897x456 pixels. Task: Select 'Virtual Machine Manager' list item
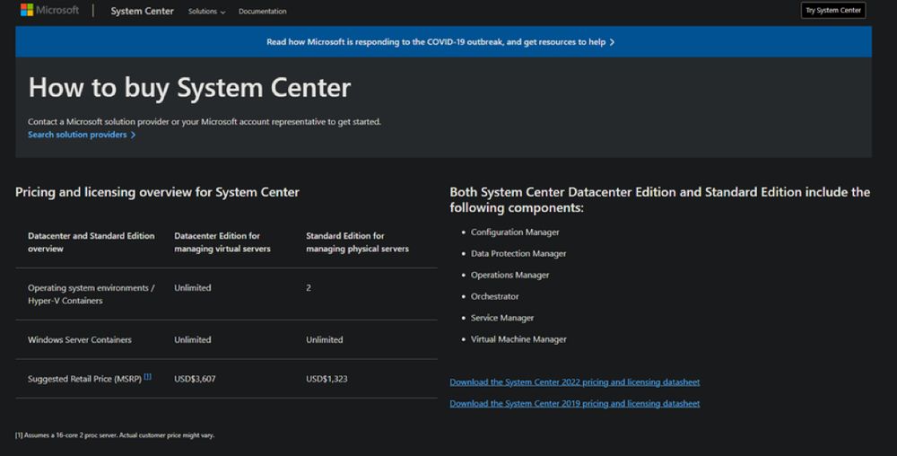518,339
